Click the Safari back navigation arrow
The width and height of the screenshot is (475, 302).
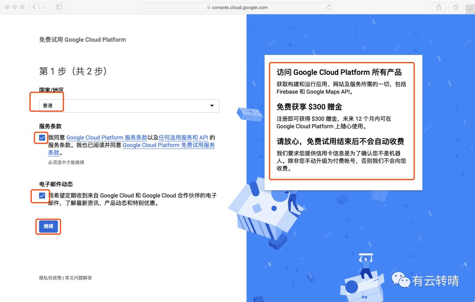[x=34, y=7]
